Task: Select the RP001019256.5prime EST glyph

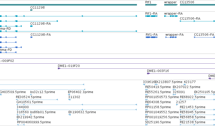Action: click(x=147, y=120)
